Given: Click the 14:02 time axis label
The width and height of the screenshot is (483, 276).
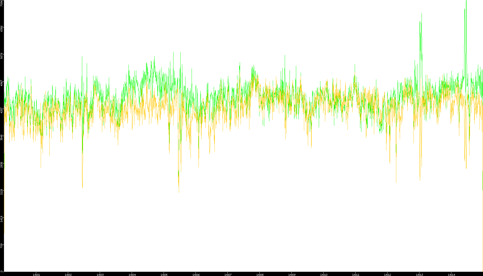Looking at the screenshot, I should (x=68, y=274).
